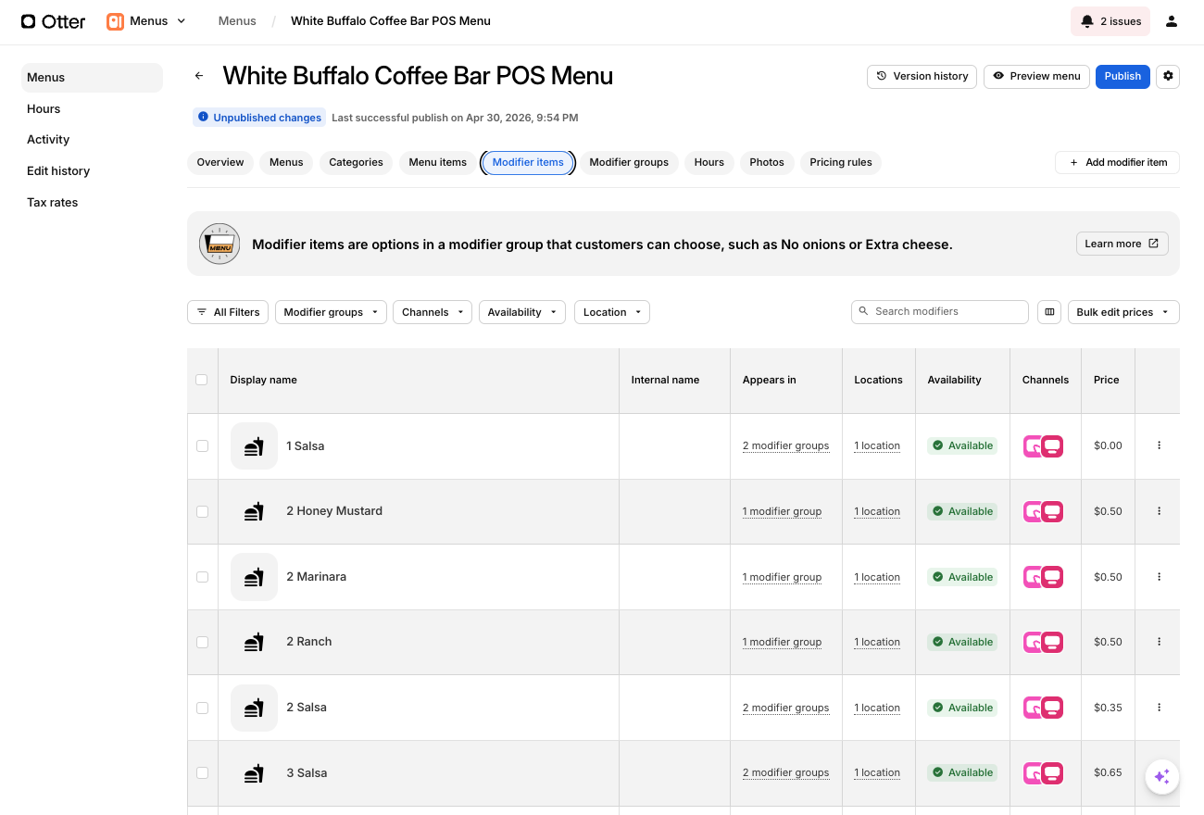Open row options for 2 Honey Mustard
The image size is (1204, 815).
(x=1159, y=511)
